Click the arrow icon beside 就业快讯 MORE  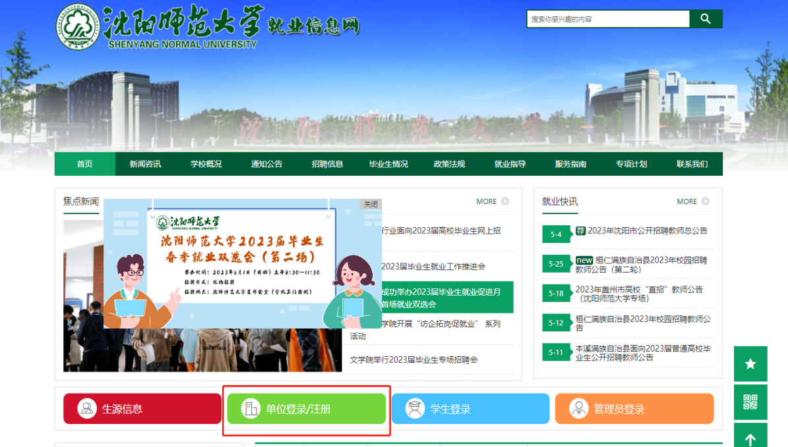click(706, 201)
